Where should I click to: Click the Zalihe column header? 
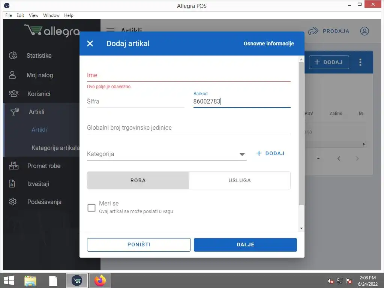tap(336, 113)
